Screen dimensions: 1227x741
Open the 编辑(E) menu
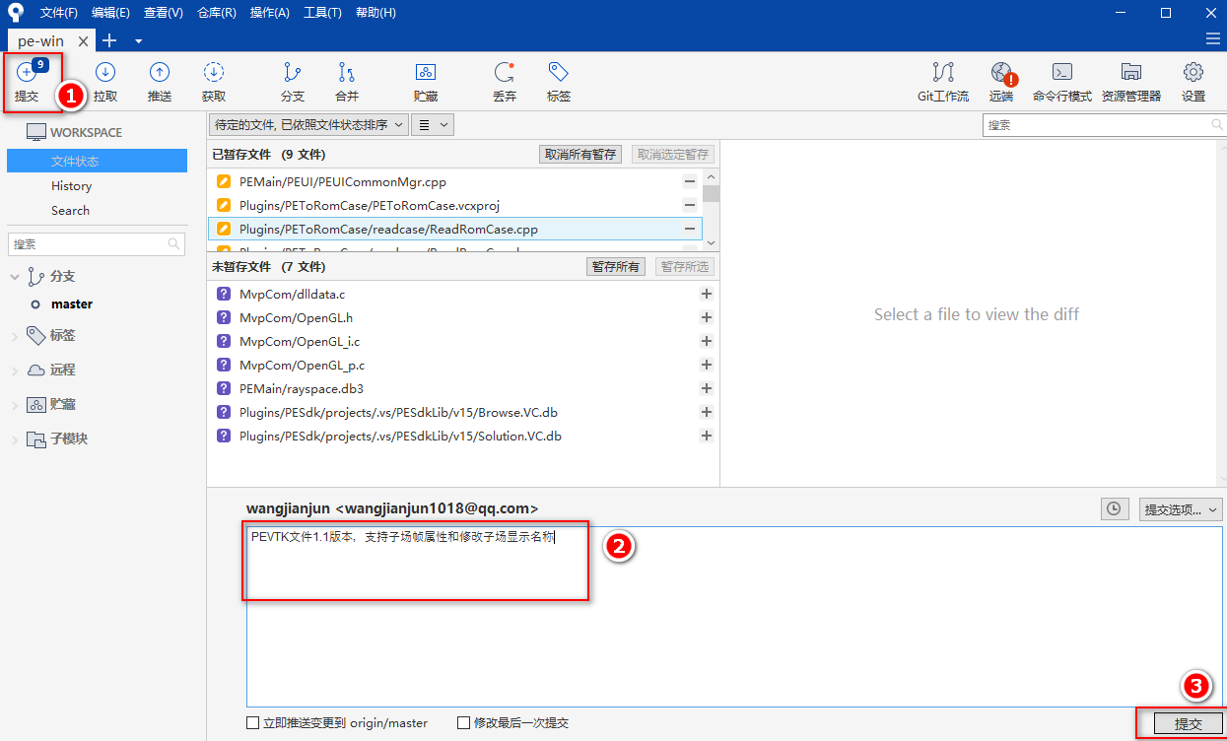(x=110, y=13)
